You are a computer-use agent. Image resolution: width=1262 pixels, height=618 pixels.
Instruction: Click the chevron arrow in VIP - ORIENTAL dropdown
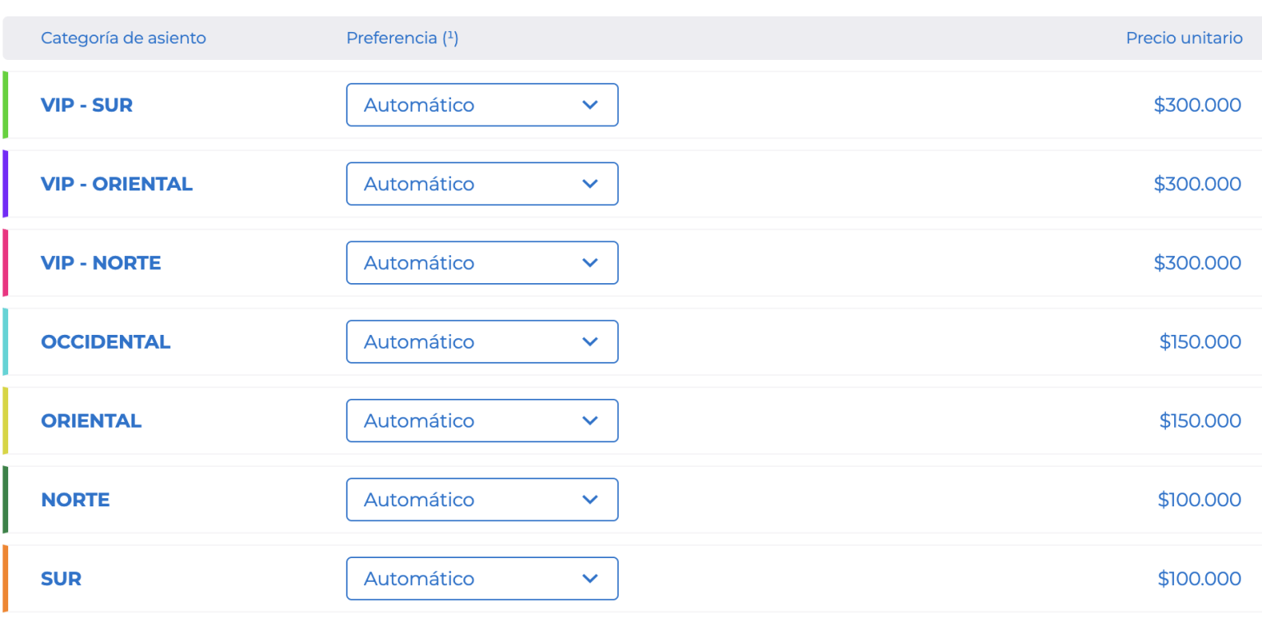(x=589, y=184)
